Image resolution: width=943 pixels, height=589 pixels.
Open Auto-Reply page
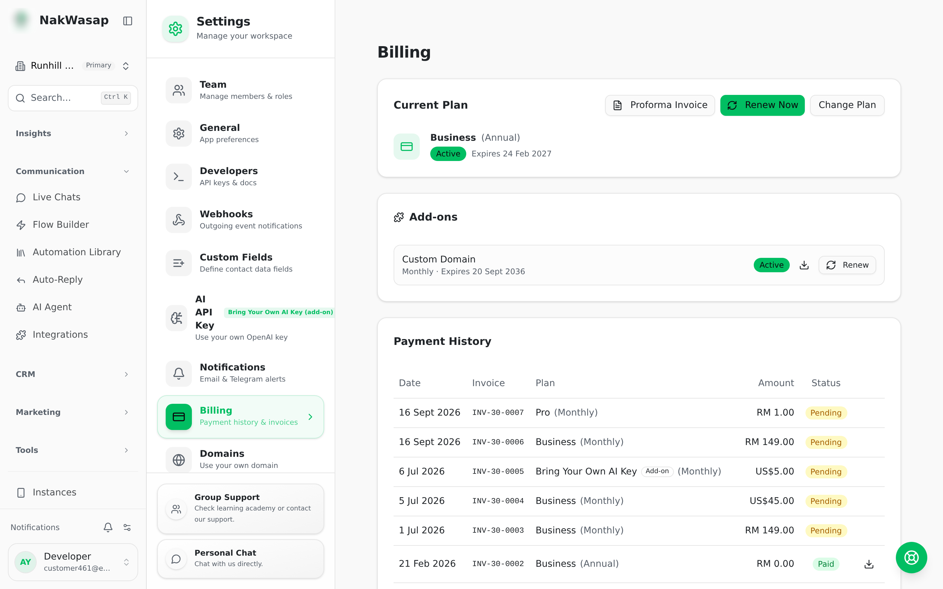73,280
